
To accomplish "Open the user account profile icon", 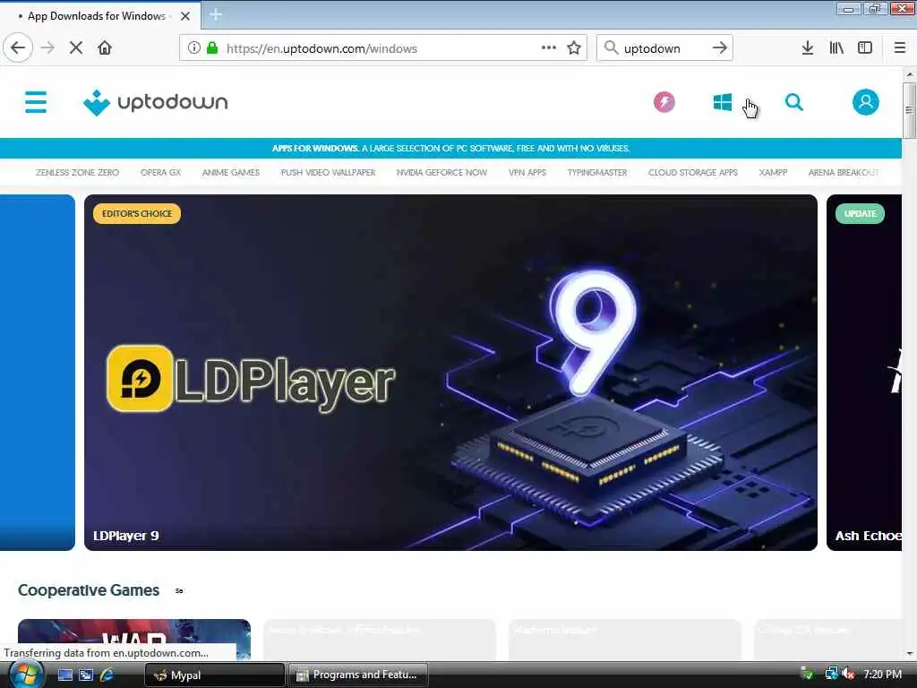I will (x=866, y=102).
